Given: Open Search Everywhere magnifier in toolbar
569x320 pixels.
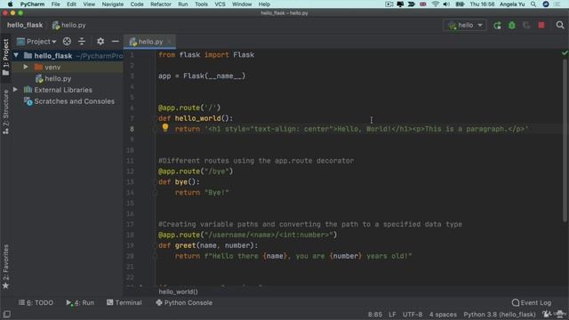Looking at the screenshot, I should [560, 25].
